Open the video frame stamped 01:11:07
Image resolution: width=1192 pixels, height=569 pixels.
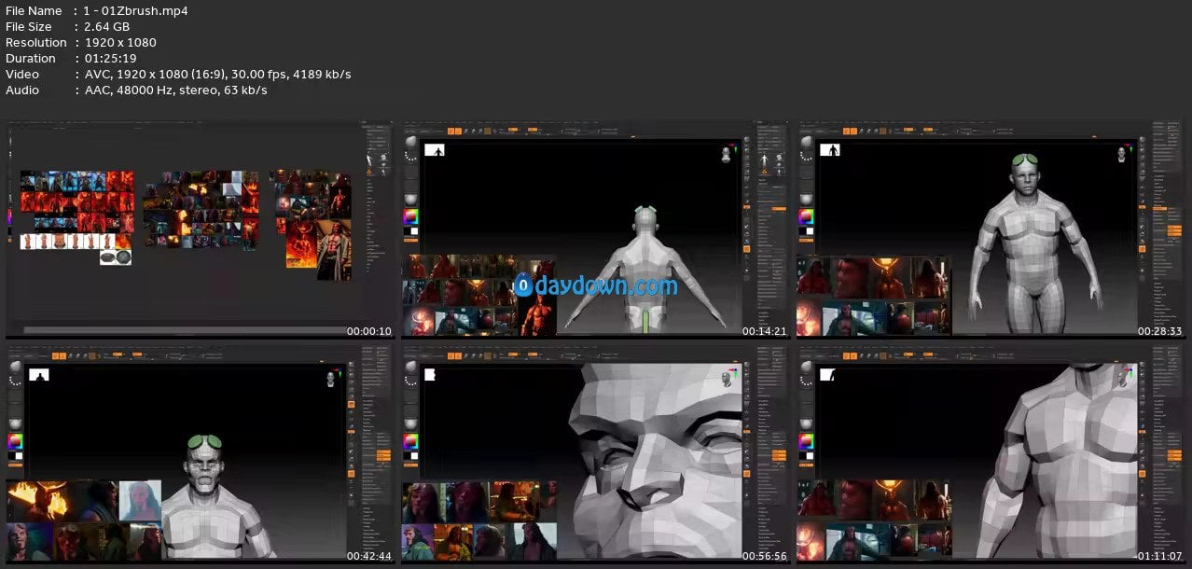(x=991, y=454)
